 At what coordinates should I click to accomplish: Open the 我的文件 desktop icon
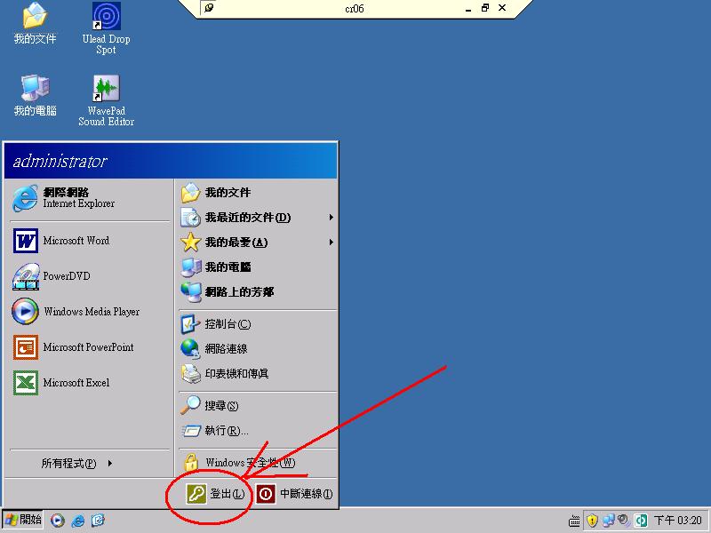35,24
